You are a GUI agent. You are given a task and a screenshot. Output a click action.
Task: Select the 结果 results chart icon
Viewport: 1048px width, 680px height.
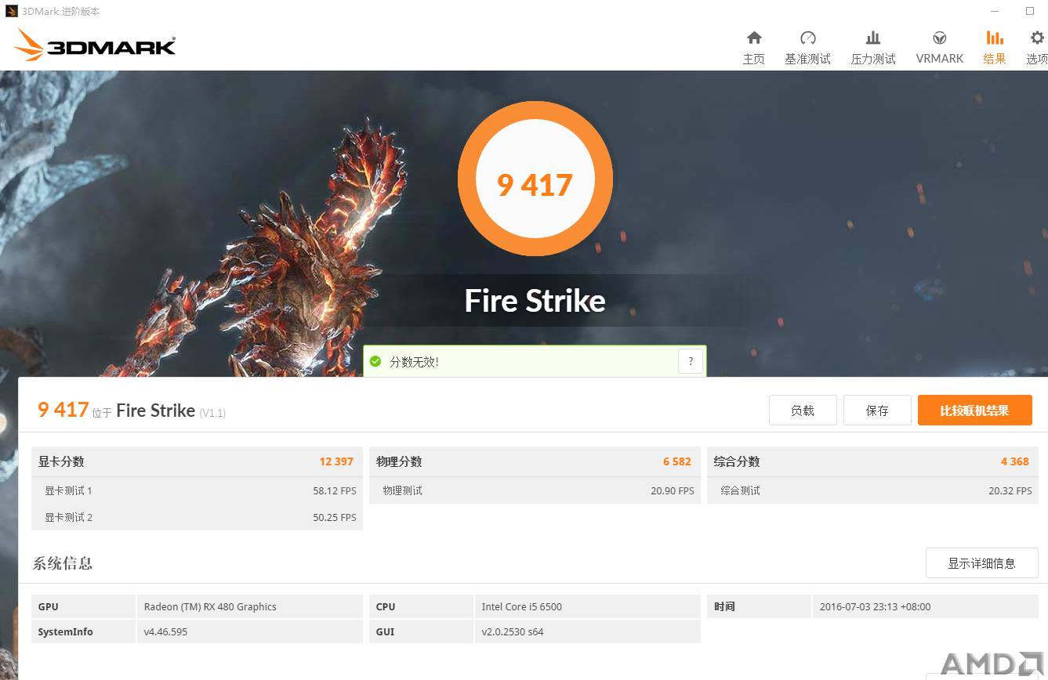point(995,38)
